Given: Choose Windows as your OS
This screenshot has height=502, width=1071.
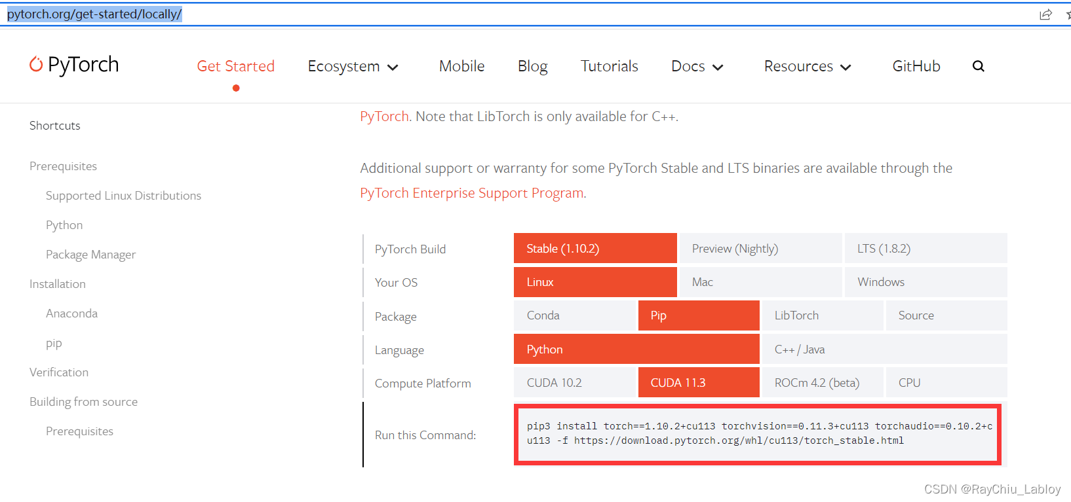Looking at the screenshot, I should click(x=926, y=282).
